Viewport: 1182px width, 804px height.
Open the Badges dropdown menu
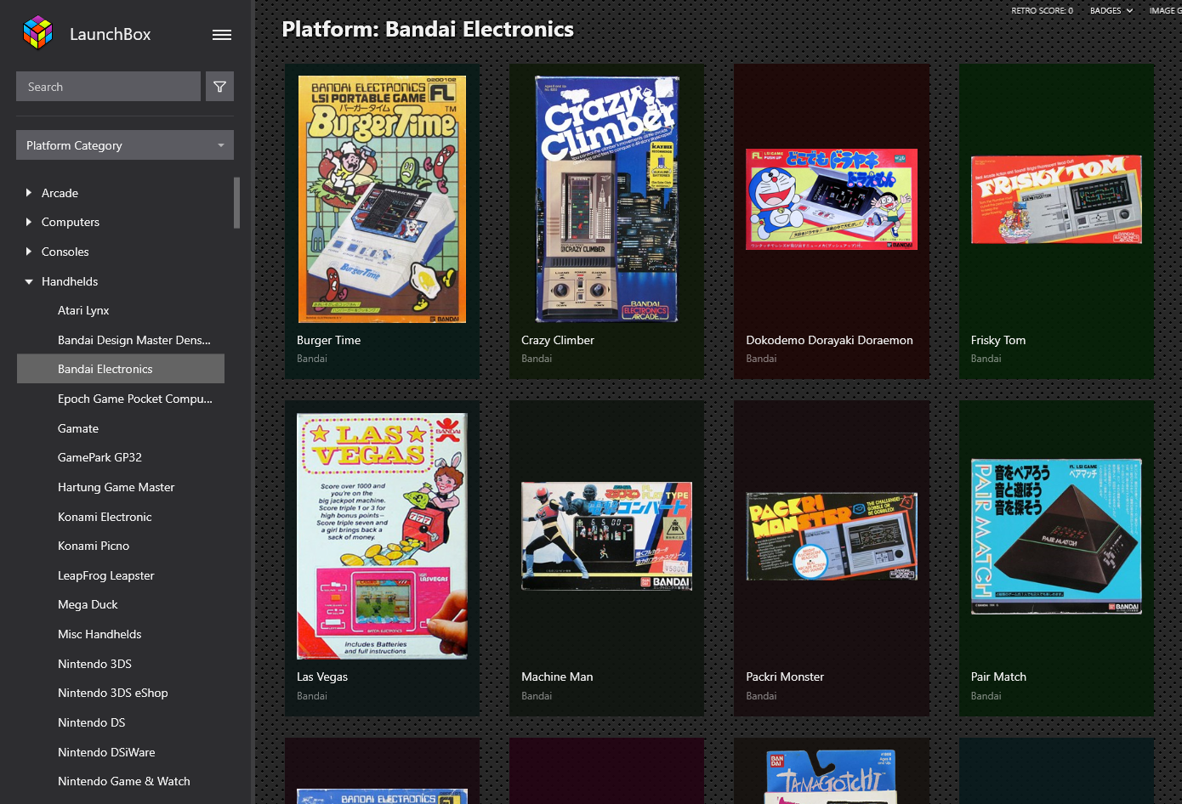pyautogui.click(x=1111, y=10)
